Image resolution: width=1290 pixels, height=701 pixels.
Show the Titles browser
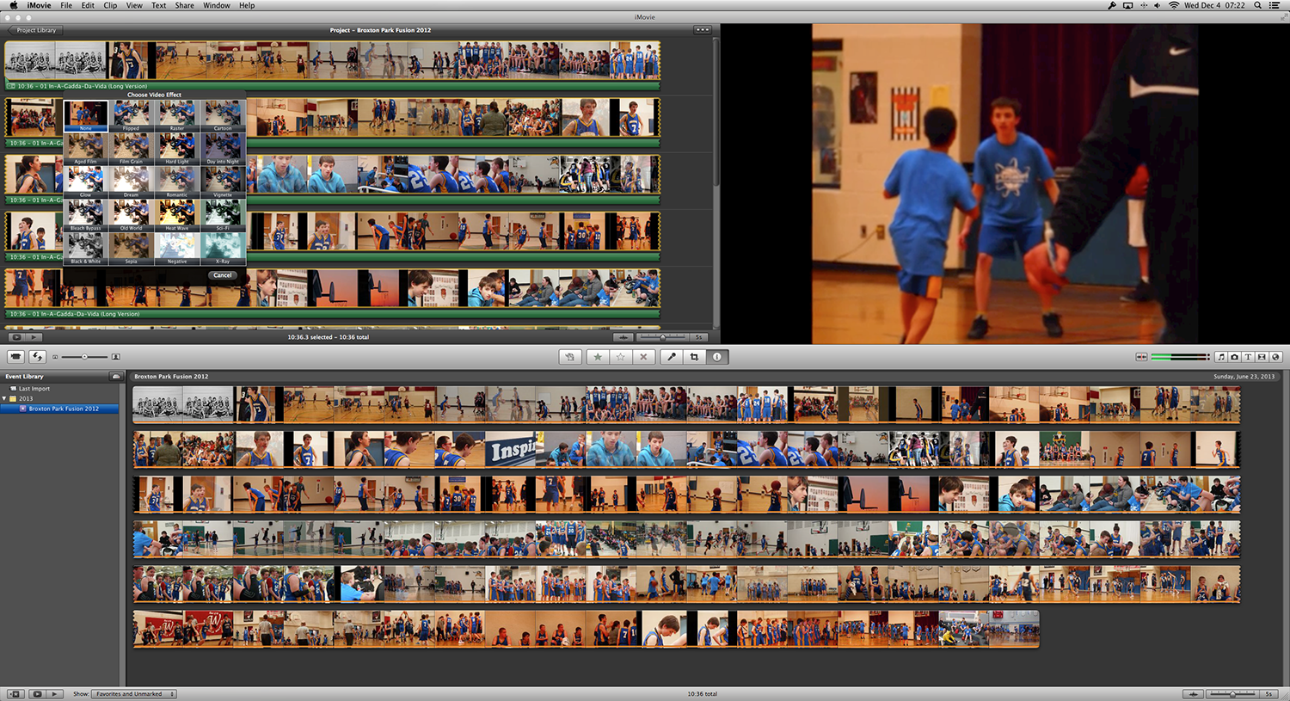click(x=1248, y=357)
